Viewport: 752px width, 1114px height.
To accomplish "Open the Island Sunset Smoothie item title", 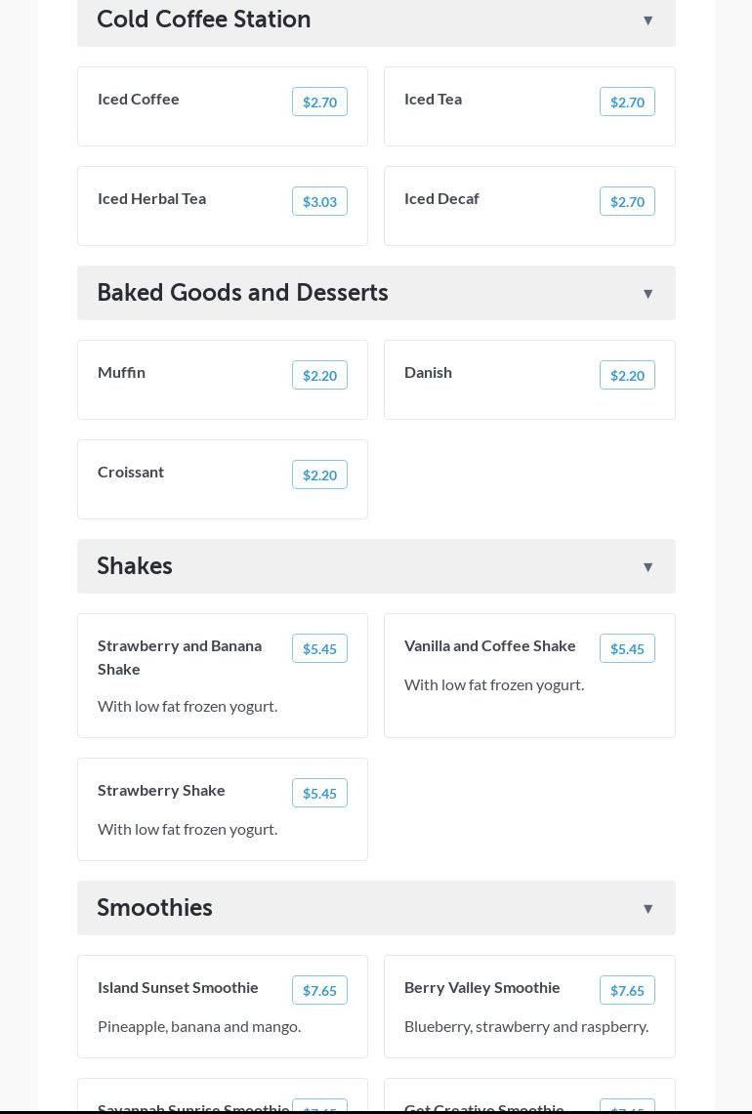I will 178,987.
